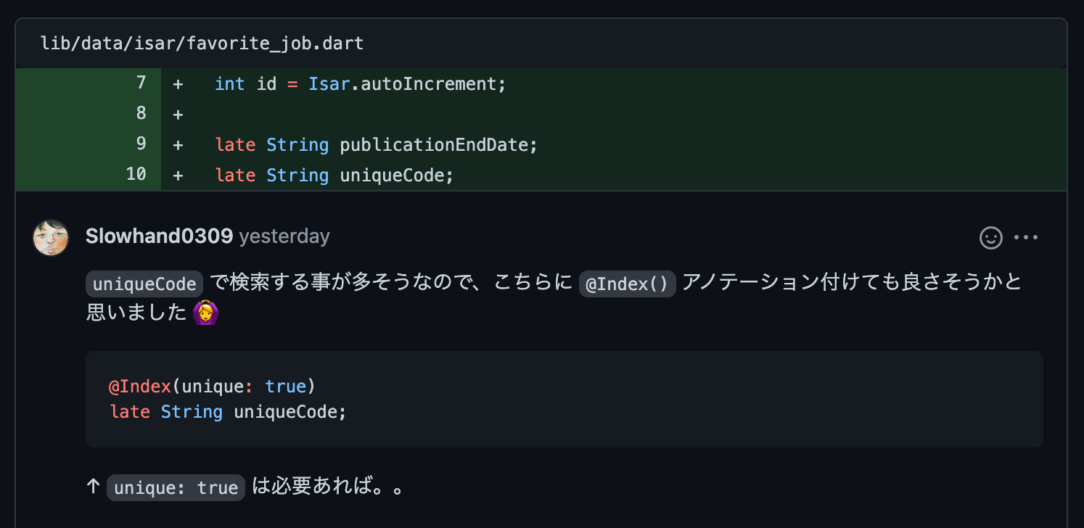This screenshot has width=1084, height=528.
Task: Open the comment's three-dot options menu
Action: [1026, 238]
